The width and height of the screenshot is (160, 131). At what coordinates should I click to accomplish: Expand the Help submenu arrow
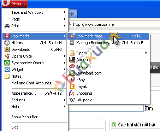[x=64, y=107]
